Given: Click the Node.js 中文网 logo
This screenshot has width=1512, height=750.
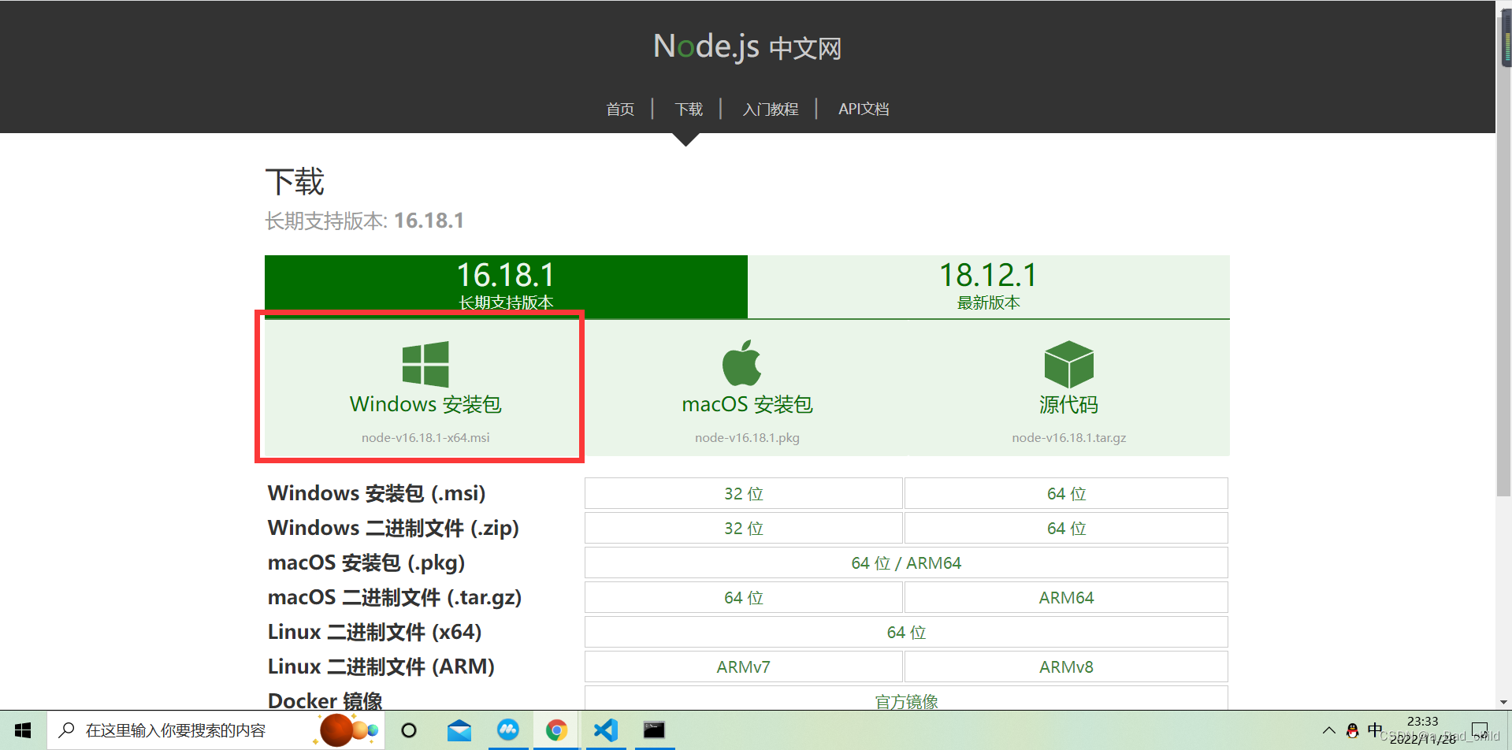Looking at the screenshot, I should (747, 46).
